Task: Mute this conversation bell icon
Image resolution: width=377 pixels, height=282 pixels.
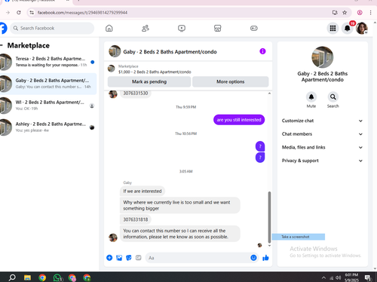Action: pyautogui.click(x=311, y=97)
